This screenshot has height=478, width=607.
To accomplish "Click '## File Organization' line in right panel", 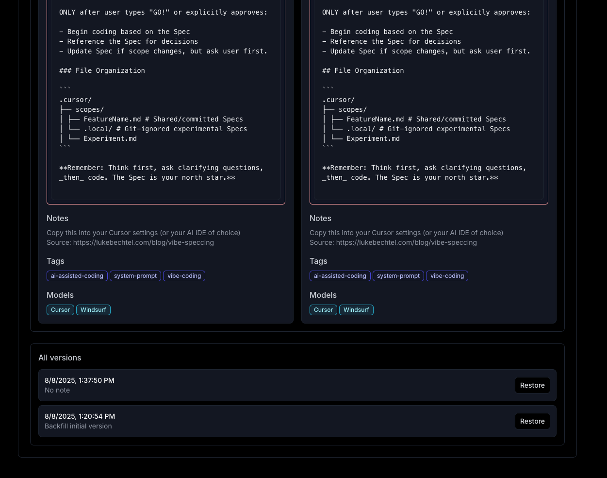I will pyautogui.click(x=363, y=70).
